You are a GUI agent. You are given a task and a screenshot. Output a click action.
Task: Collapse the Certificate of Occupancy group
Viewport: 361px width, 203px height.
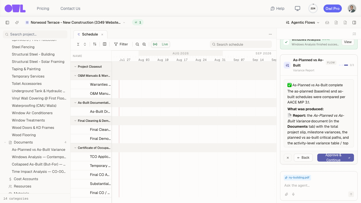75,148
